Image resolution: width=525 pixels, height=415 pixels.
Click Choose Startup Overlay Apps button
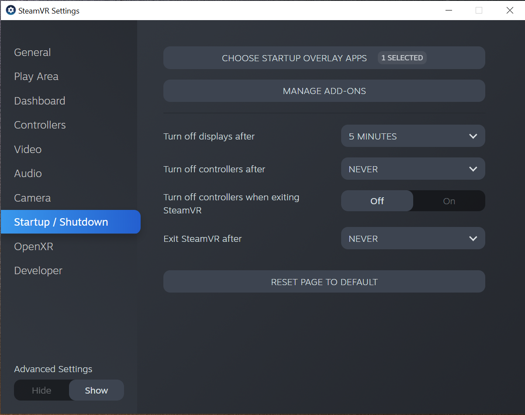coord(324,58)
